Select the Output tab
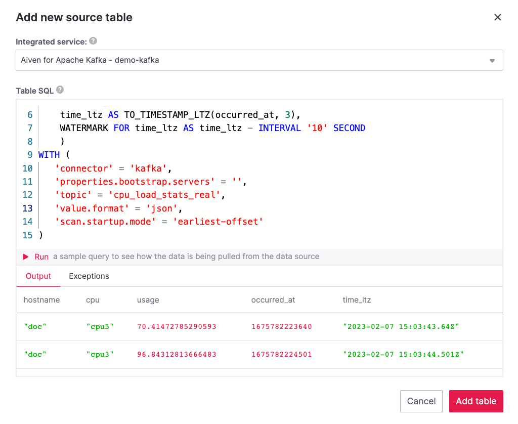518x424 pixels. pos(38,276)
